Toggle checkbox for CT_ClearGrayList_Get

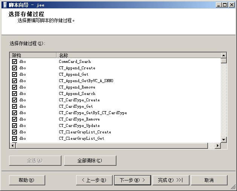tap(15, 139)
